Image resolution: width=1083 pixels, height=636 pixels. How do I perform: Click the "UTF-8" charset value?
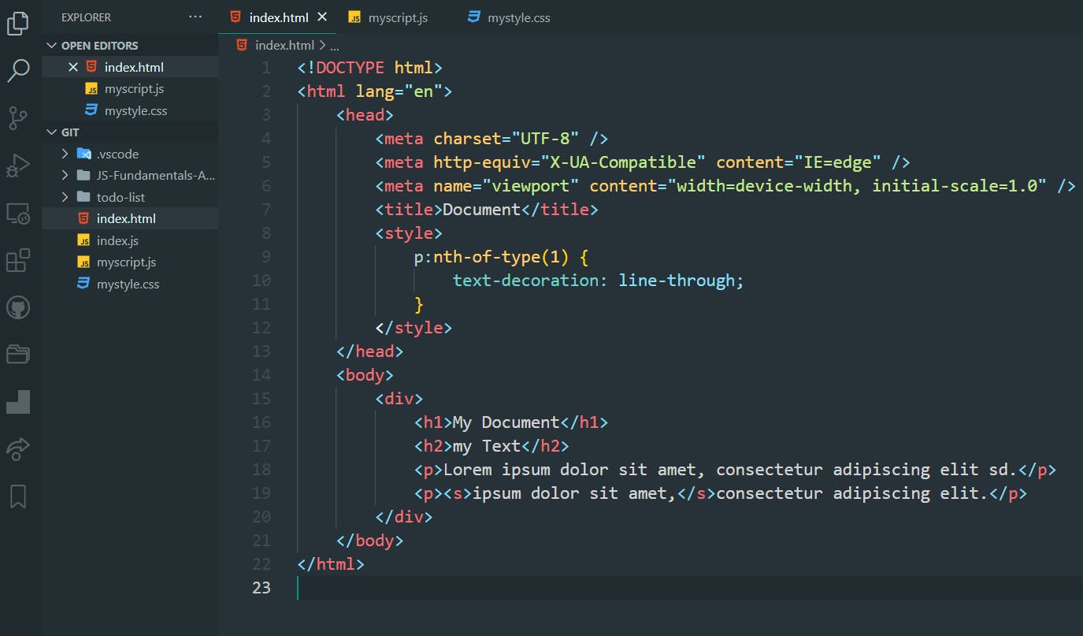point(545,139)
